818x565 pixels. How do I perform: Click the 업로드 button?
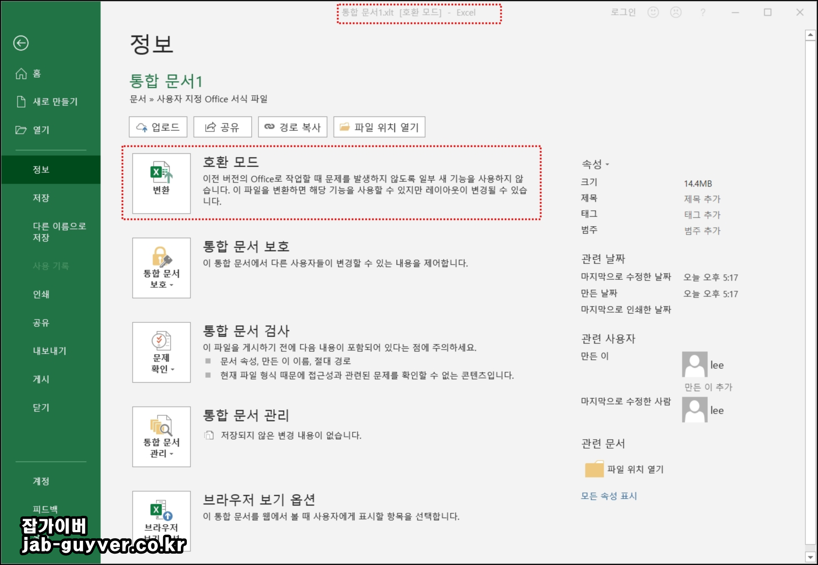pos(158,127)
